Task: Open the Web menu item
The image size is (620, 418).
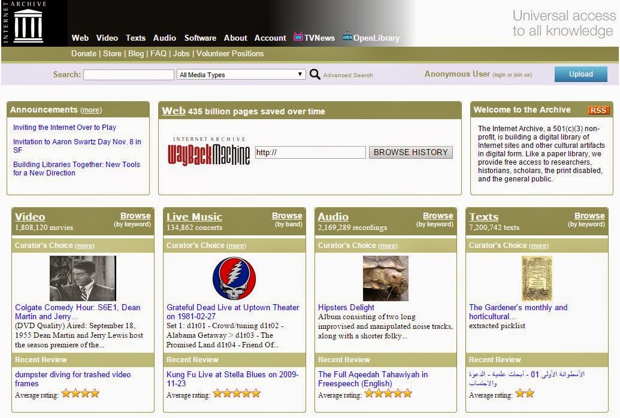Action: [80, 38]
